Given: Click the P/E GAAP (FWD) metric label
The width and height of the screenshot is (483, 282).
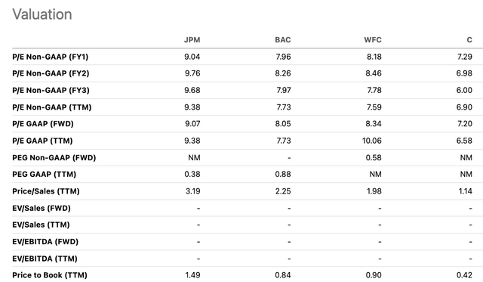Looking at the screenshot, I should pyautogui.click(x=43, y=124).
